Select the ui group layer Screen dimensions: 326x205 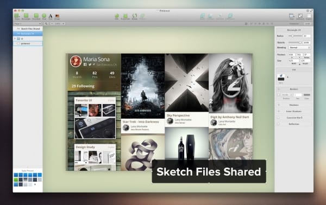click(x=28, y=39)
